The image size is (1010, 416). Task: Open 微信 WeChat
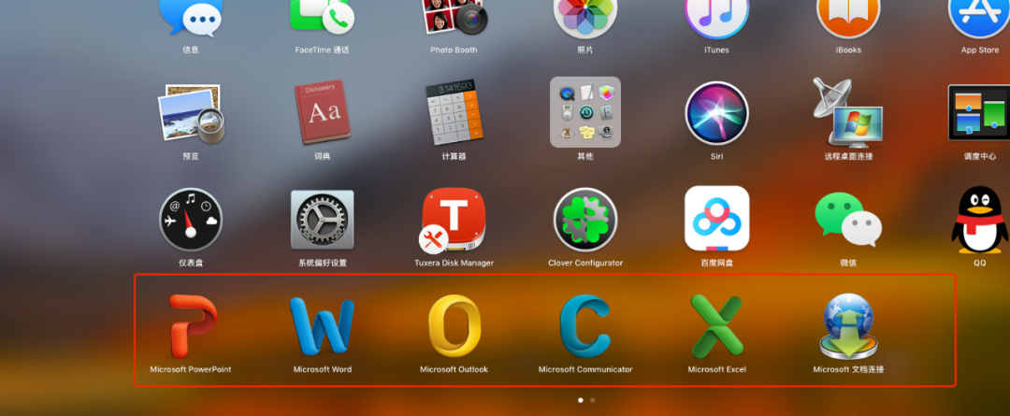[x=848, y=220]
